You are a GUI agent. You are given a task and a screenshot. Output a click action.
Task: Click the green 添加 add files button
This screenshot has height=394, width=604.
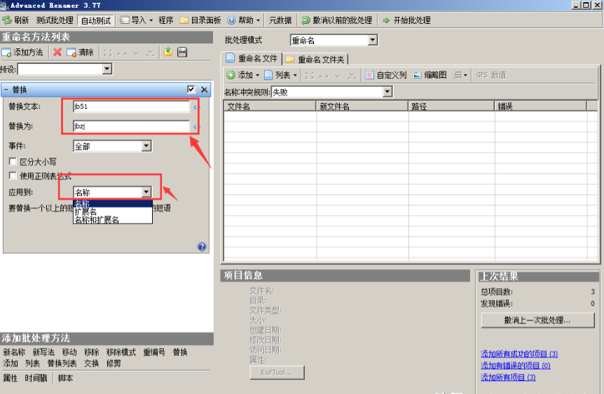pyautogui.click(x=240, y=75)
